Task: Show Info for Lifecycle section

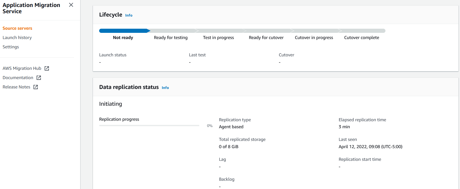Action: [129, 15]
